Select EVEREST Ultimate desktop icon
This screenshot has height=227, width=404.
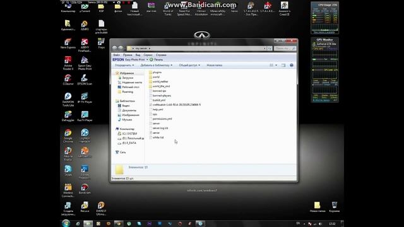coord(101,209)
